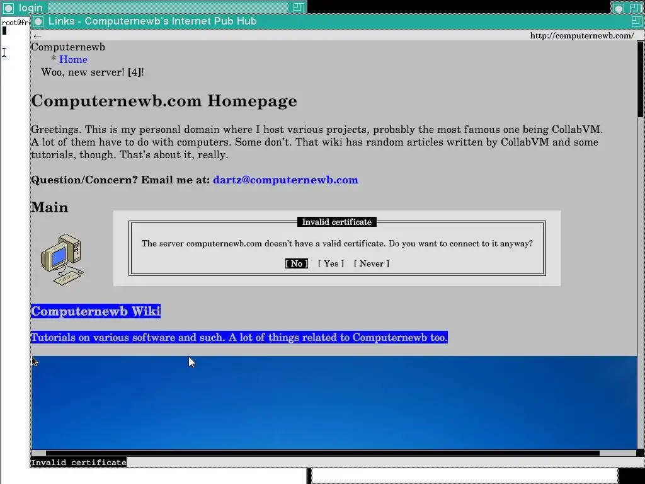
Task: Click the URL text http://computernewb.com/
Action: (581, 35)
